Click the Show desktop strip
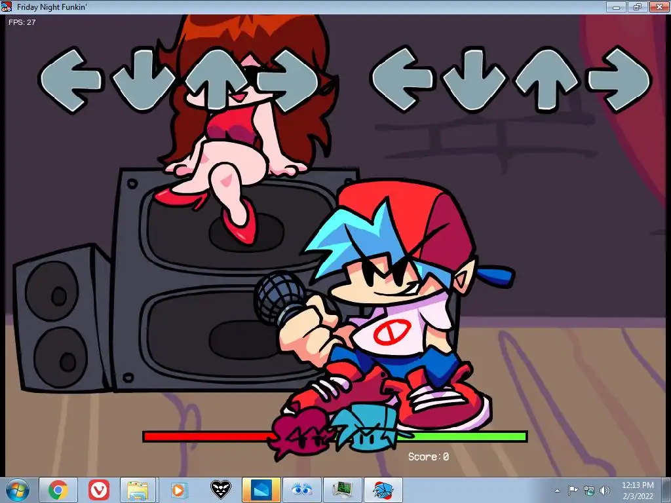The image size is (671, 503). (667, 491)
